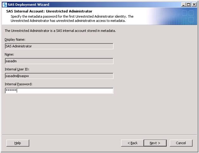
Task: Click the SAS Deployment Wizard title bar icon
Action: [4, 4]
